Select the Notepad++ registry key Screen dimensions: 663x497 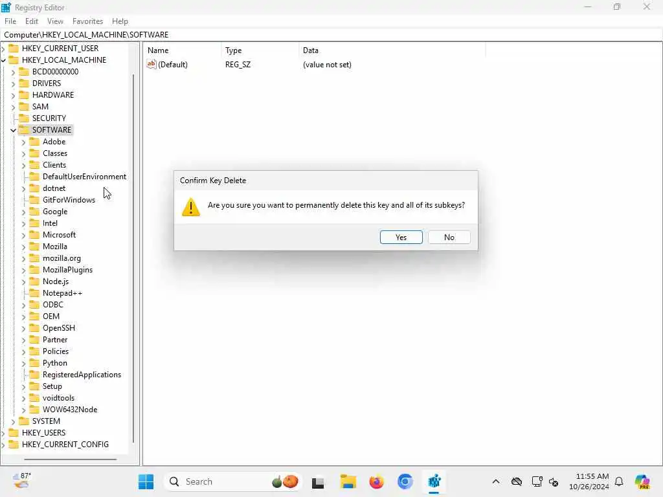pos(62,293)
